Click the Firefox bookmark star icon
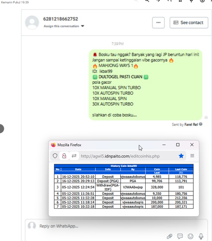 pyautogui.click(x=181, y=156)
